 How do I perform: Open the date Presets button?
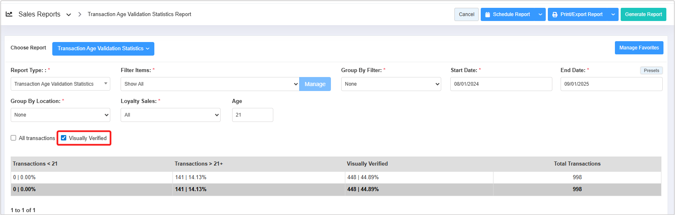(651, 70)
